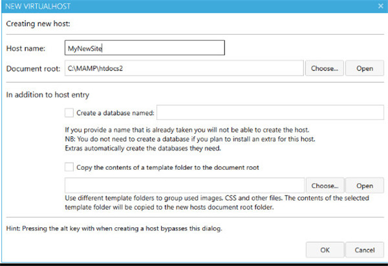Cancel creating the new host
Screen dimensions: 388x266
[x=364, y=249]
